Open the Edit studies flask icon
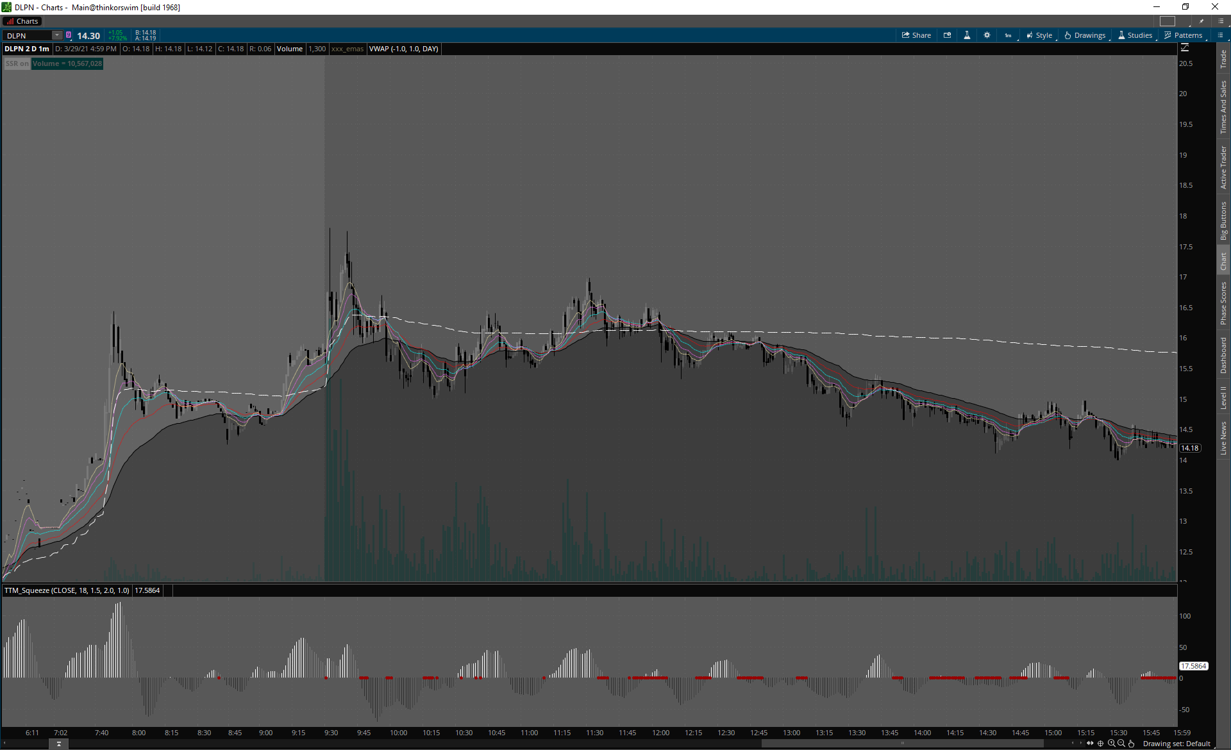The height and width of the screenshot is (750, 1231). 967,35
